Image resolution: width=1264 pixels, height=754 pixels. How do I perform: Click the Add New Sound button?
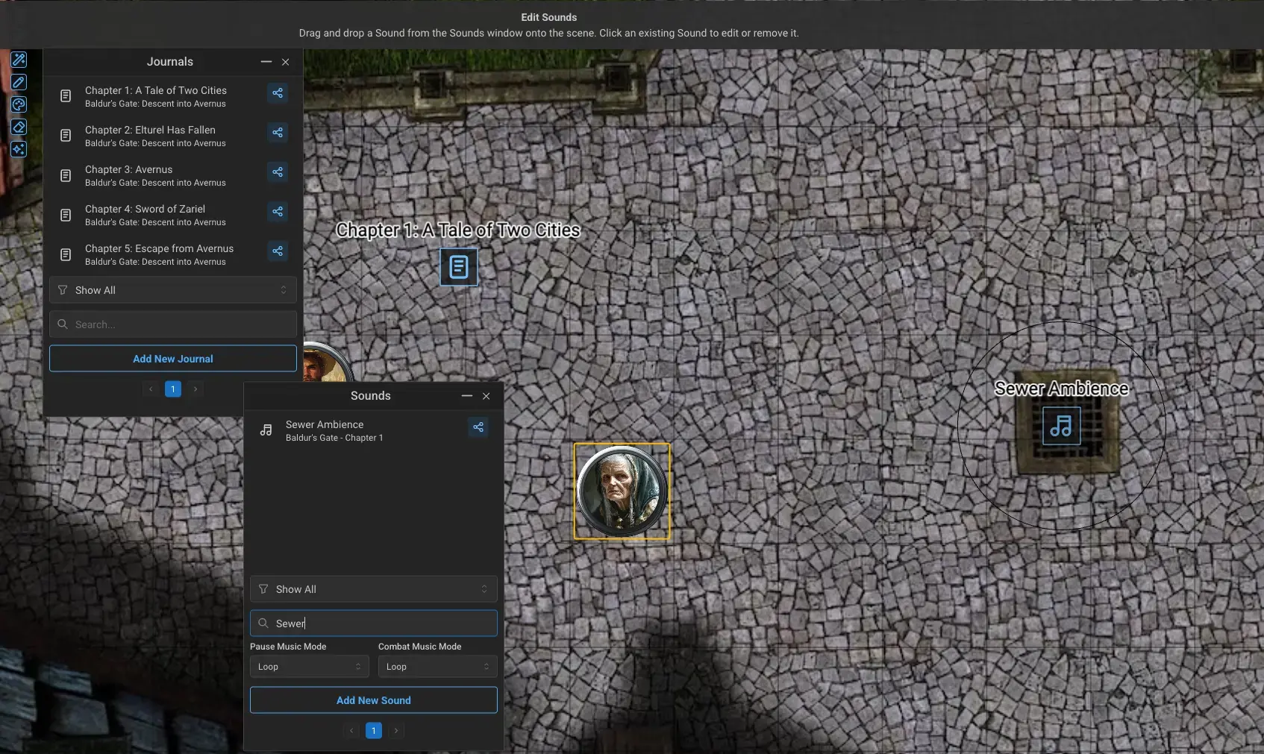[373, 700]
